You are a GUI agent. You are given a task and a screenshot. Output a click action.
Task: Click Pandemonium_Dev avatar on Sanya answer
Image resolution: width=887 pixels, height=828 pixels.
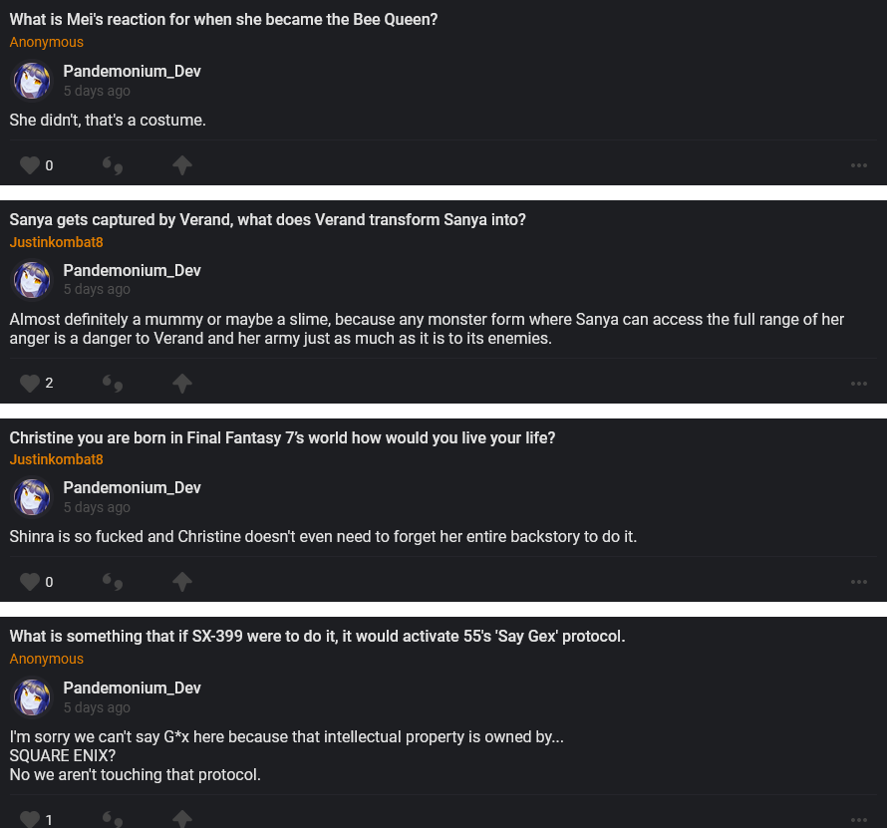click(x=32, y=280)
